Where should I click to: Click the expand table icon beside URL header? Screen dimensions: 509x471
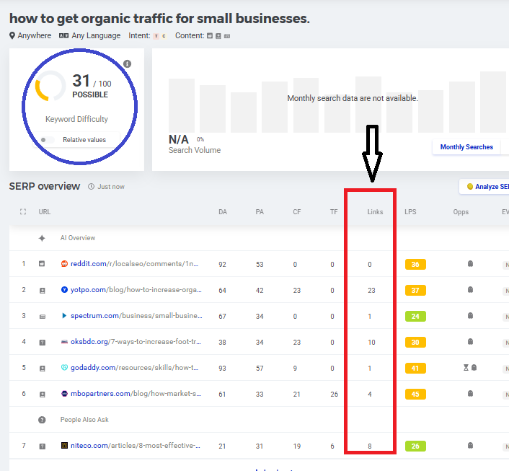point(24,212)
